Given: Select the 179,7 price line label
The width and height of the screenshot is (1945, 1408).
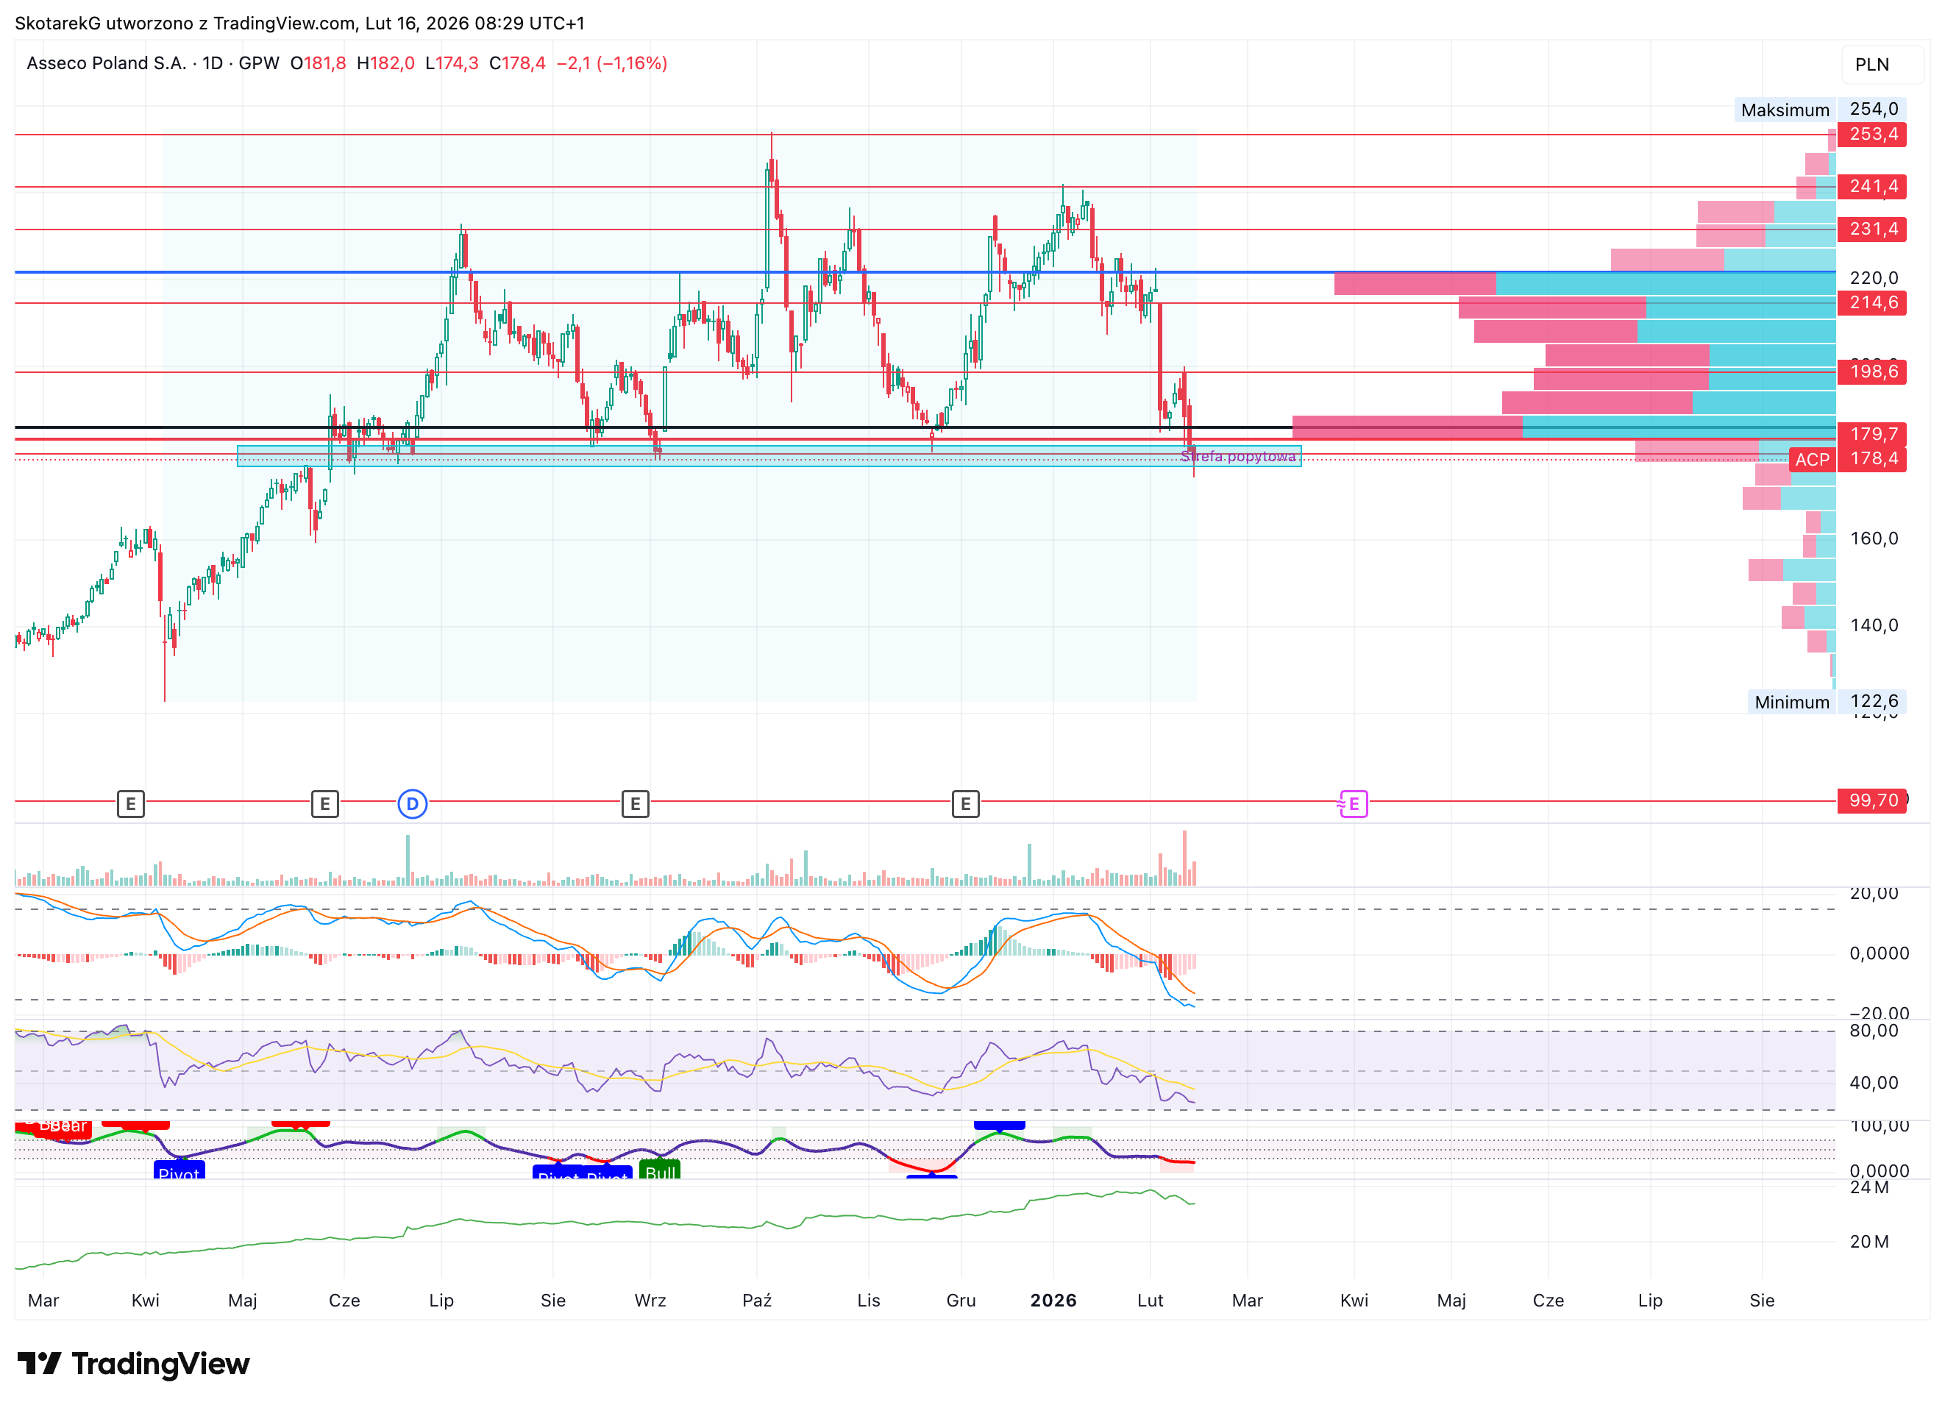Looking at the screenshot, I should 1872,434.
